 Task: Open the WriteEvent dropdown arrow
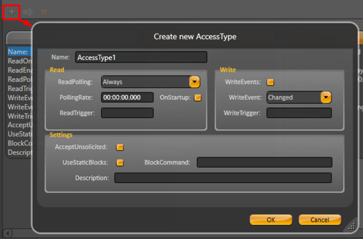pyautogui.click(x=326, y=98)
